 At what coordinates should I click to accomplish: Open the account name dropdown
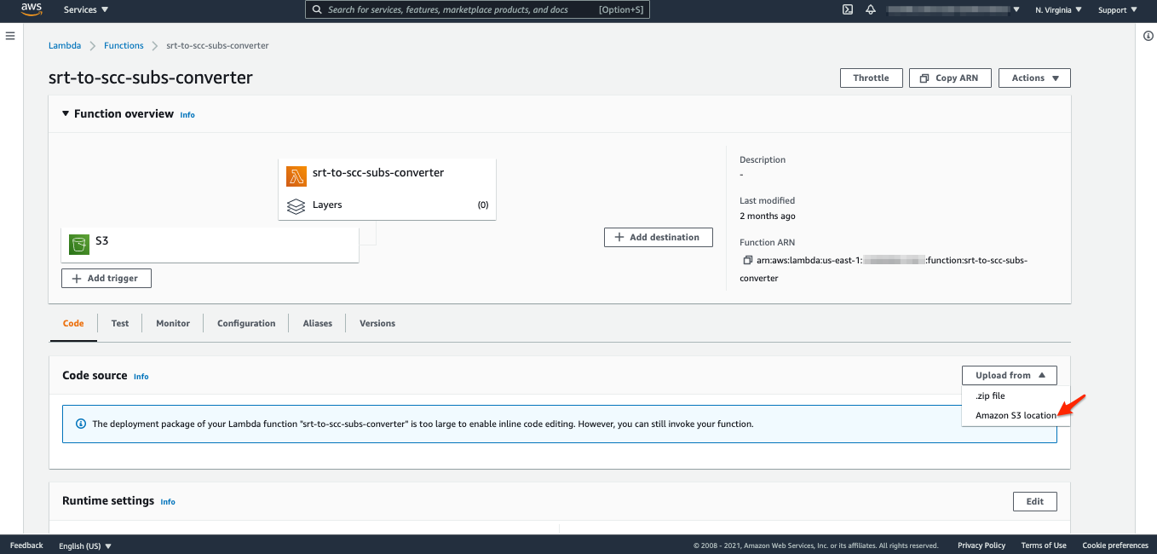953,10
